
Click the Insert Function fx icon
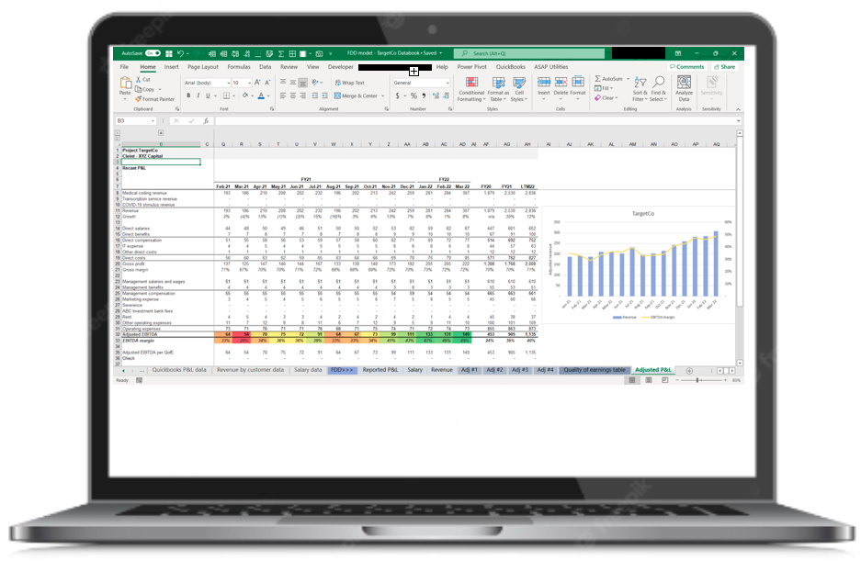[x=206, y=121]
